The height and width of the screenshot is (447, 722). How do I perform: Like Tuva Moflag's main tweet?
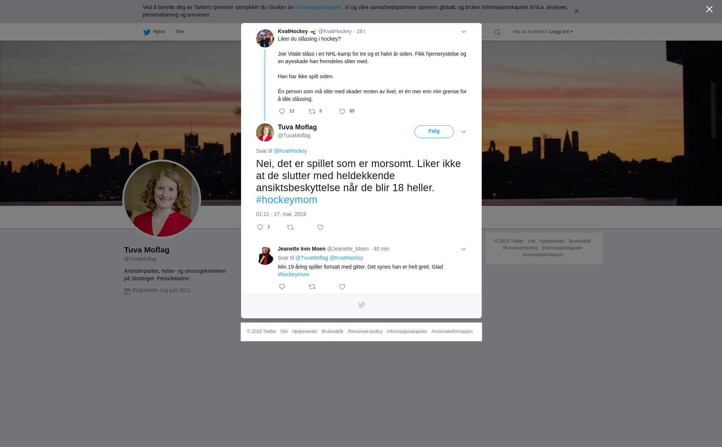click(320, 227)
